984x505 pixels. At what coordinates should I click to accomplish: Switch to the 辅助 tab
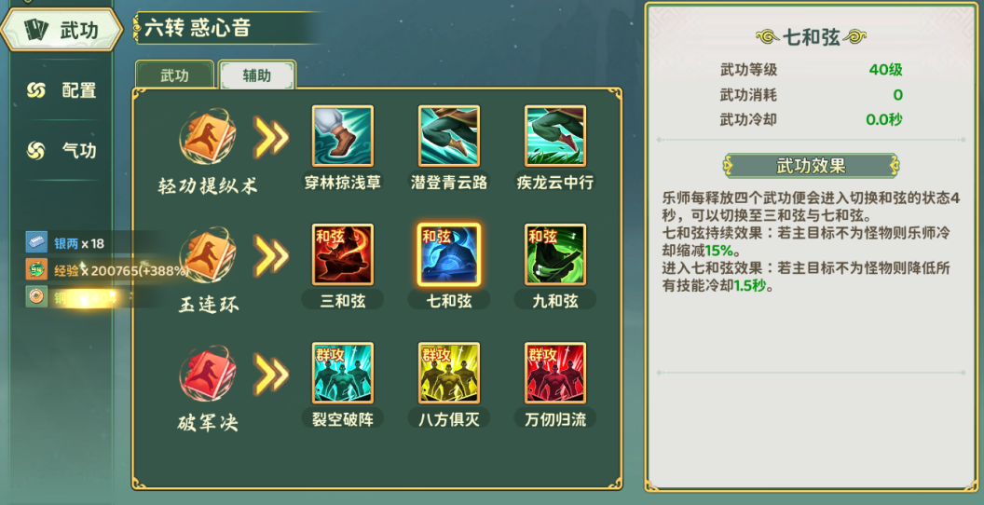257,75
